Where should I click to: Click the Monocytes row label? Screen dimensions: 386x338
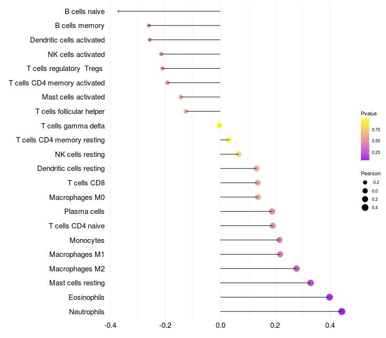pyautogui.click(x=87, y=240)
